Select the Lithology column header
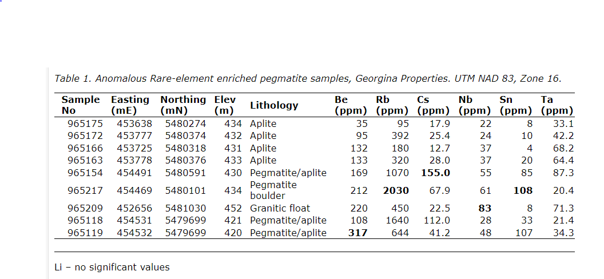 [274, 105]
